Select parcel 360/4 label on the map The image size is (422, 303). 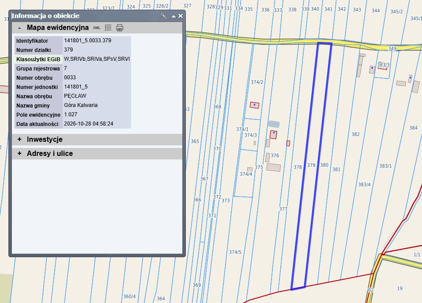(x=129, y=296)
